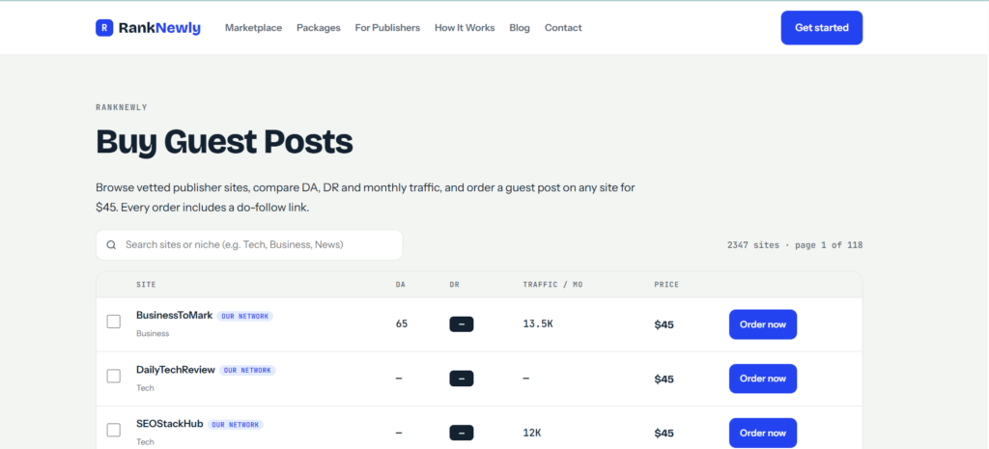Viewport: 989px width, 449px height.
Task: Click the DailyTechReview site name
Action: point(176,370)
